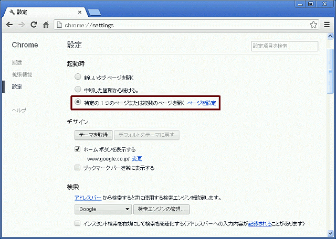Click the vertical scrollbar thumb
The height and width of the screenshot is (239, 336).
[x=330, y=71]
